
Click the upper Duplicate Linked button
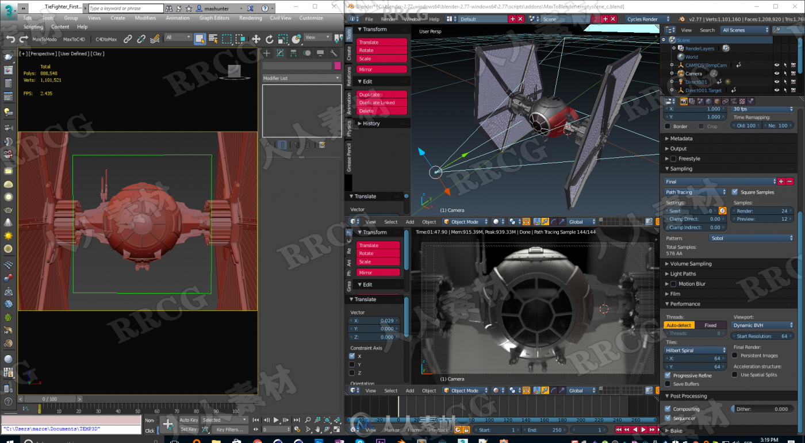[382, 103]
